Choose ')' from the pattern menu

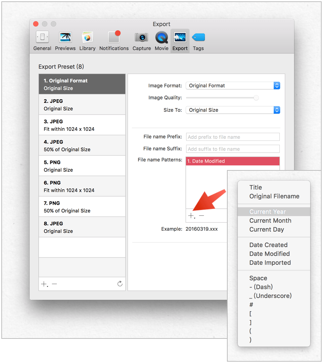(274, 340)
